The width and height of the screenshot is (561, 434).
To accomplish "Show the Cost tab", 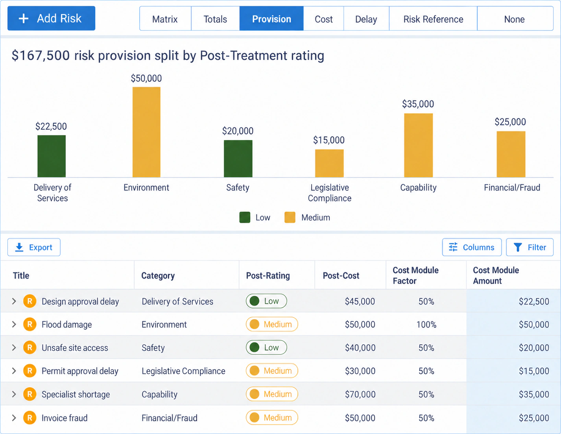I will coord(324,19).
